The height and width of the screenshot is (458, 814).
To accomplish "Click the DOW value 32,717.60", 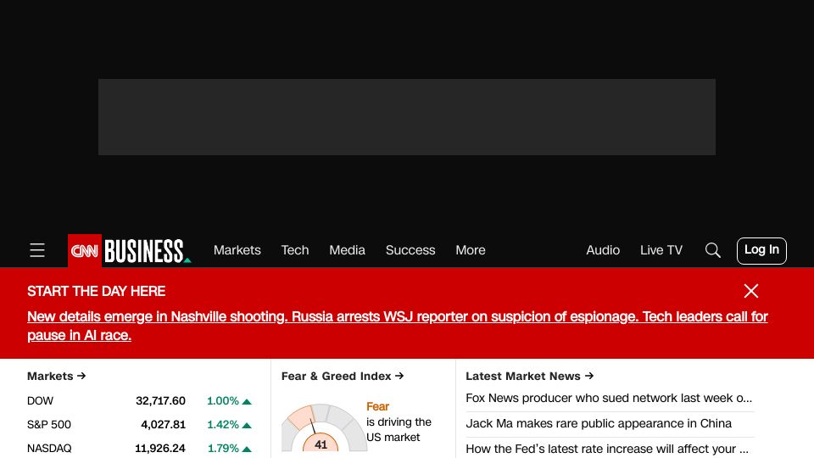I will click(160, 401).
